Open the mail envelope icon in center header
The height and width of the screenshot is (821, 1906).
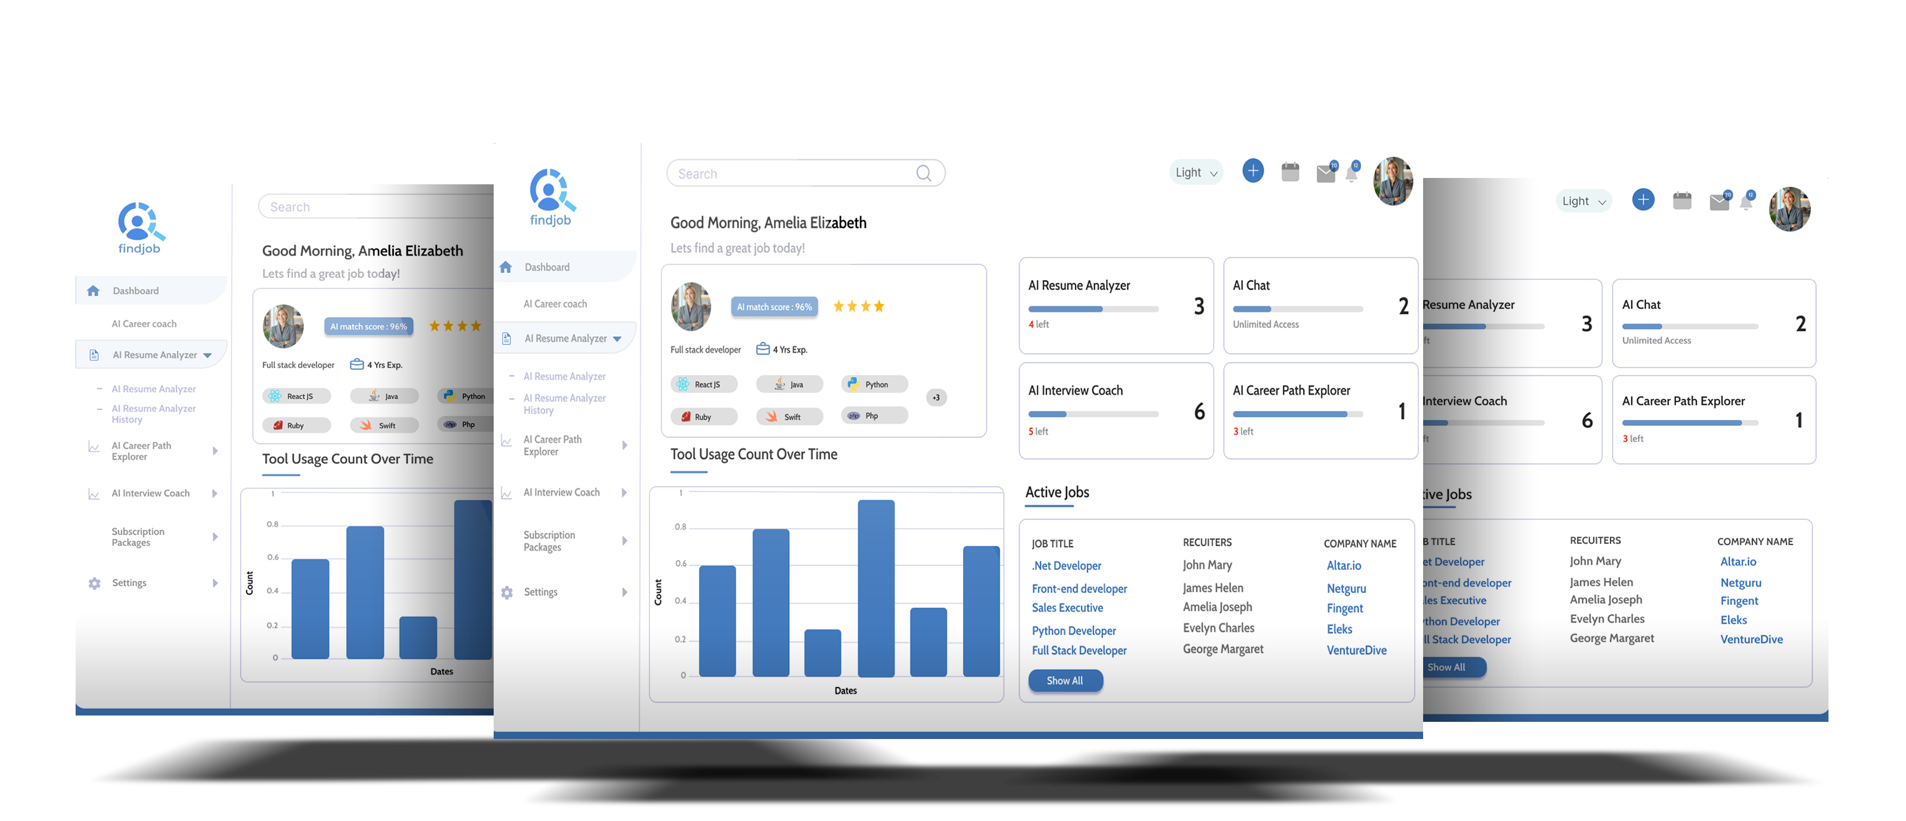tap(1325, 174)
